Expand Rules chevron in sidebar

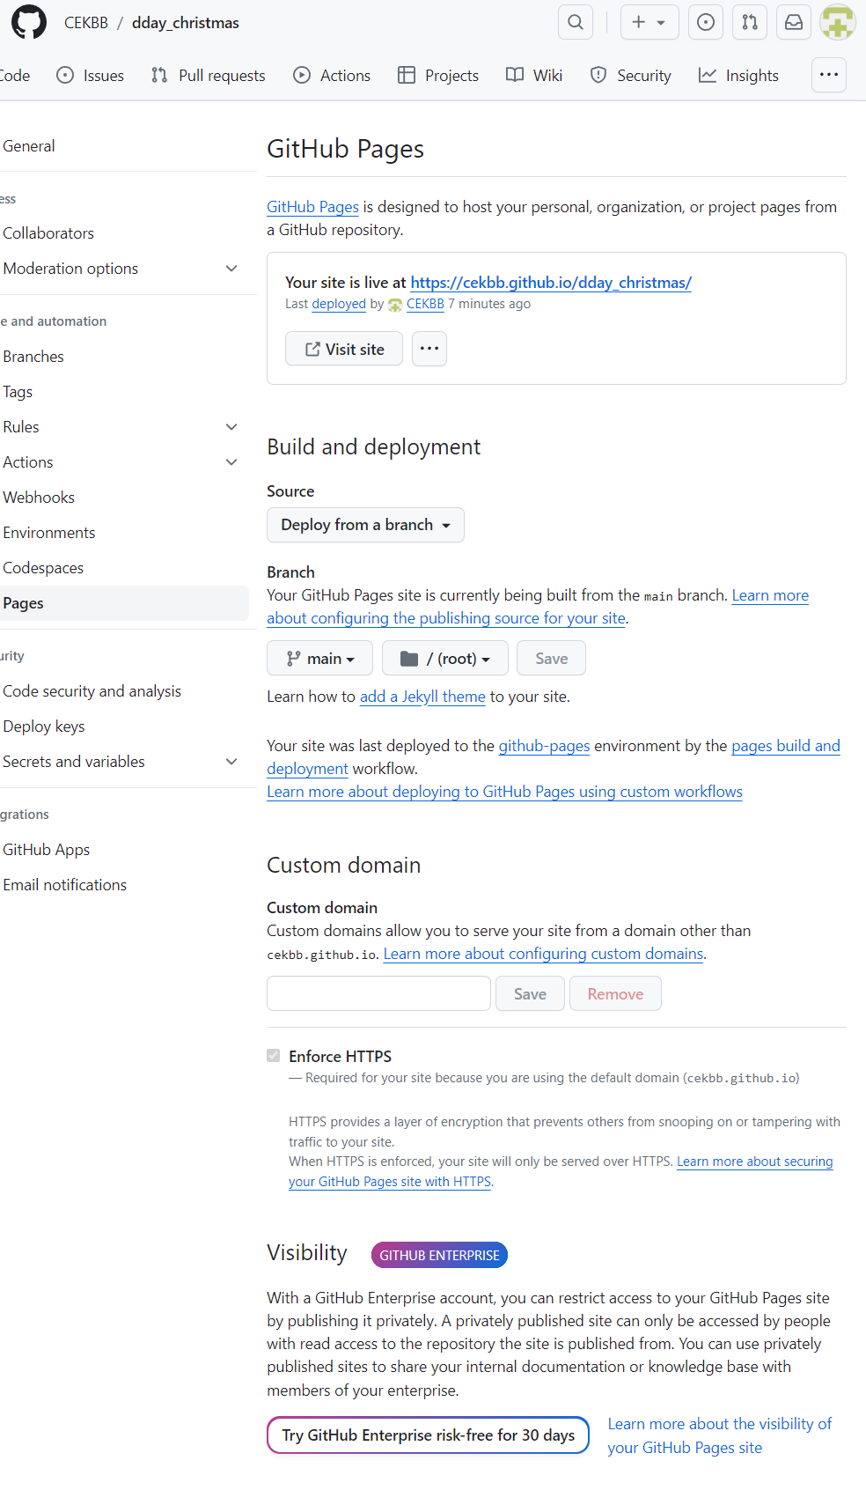(231, 427)
